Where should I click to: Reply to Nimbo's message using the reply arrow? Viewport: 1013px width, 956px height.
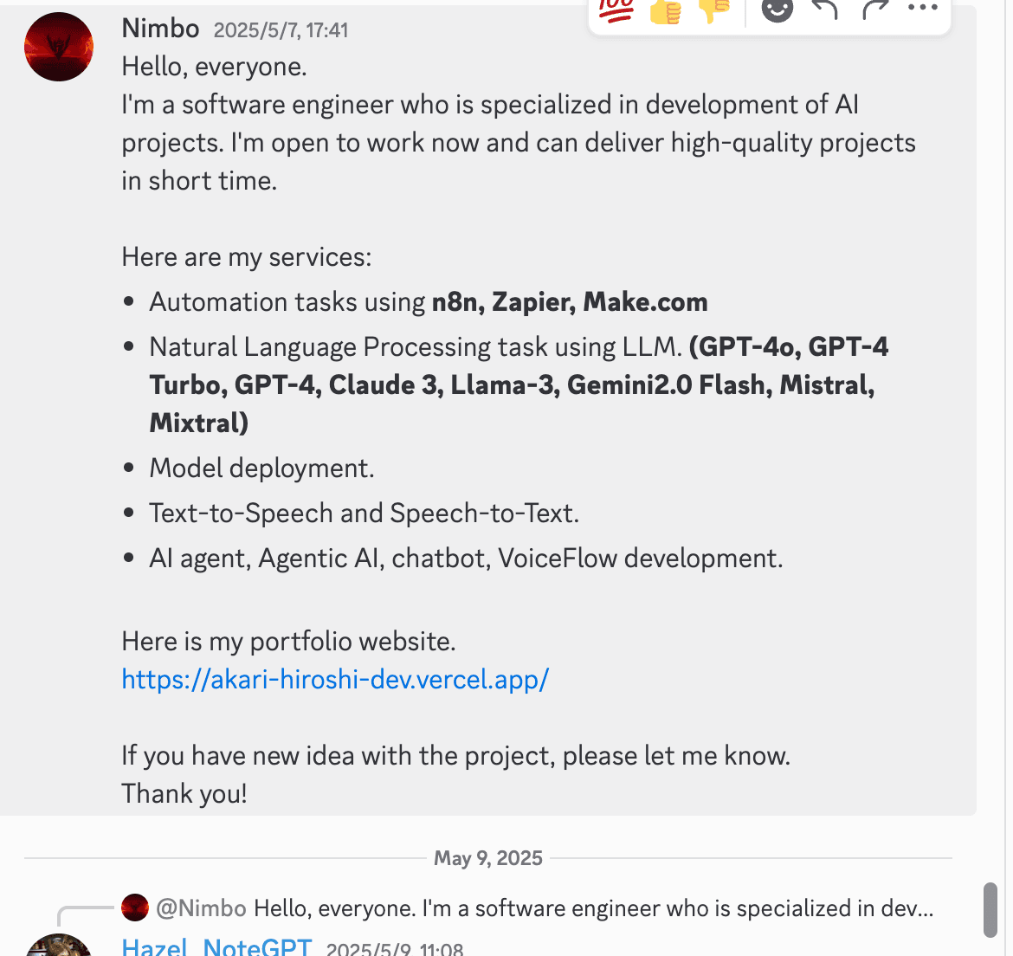click(825, 9)
